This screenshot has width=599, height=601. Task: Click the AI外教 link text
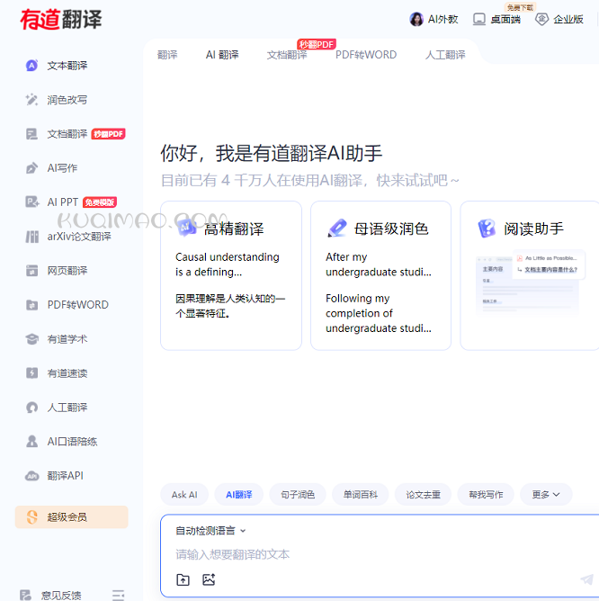(x=443, y=19)
